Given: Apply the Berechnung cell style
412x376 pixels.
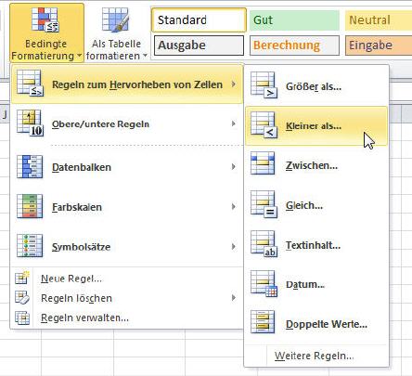Looking at the screenshot, I should (294, 45).
